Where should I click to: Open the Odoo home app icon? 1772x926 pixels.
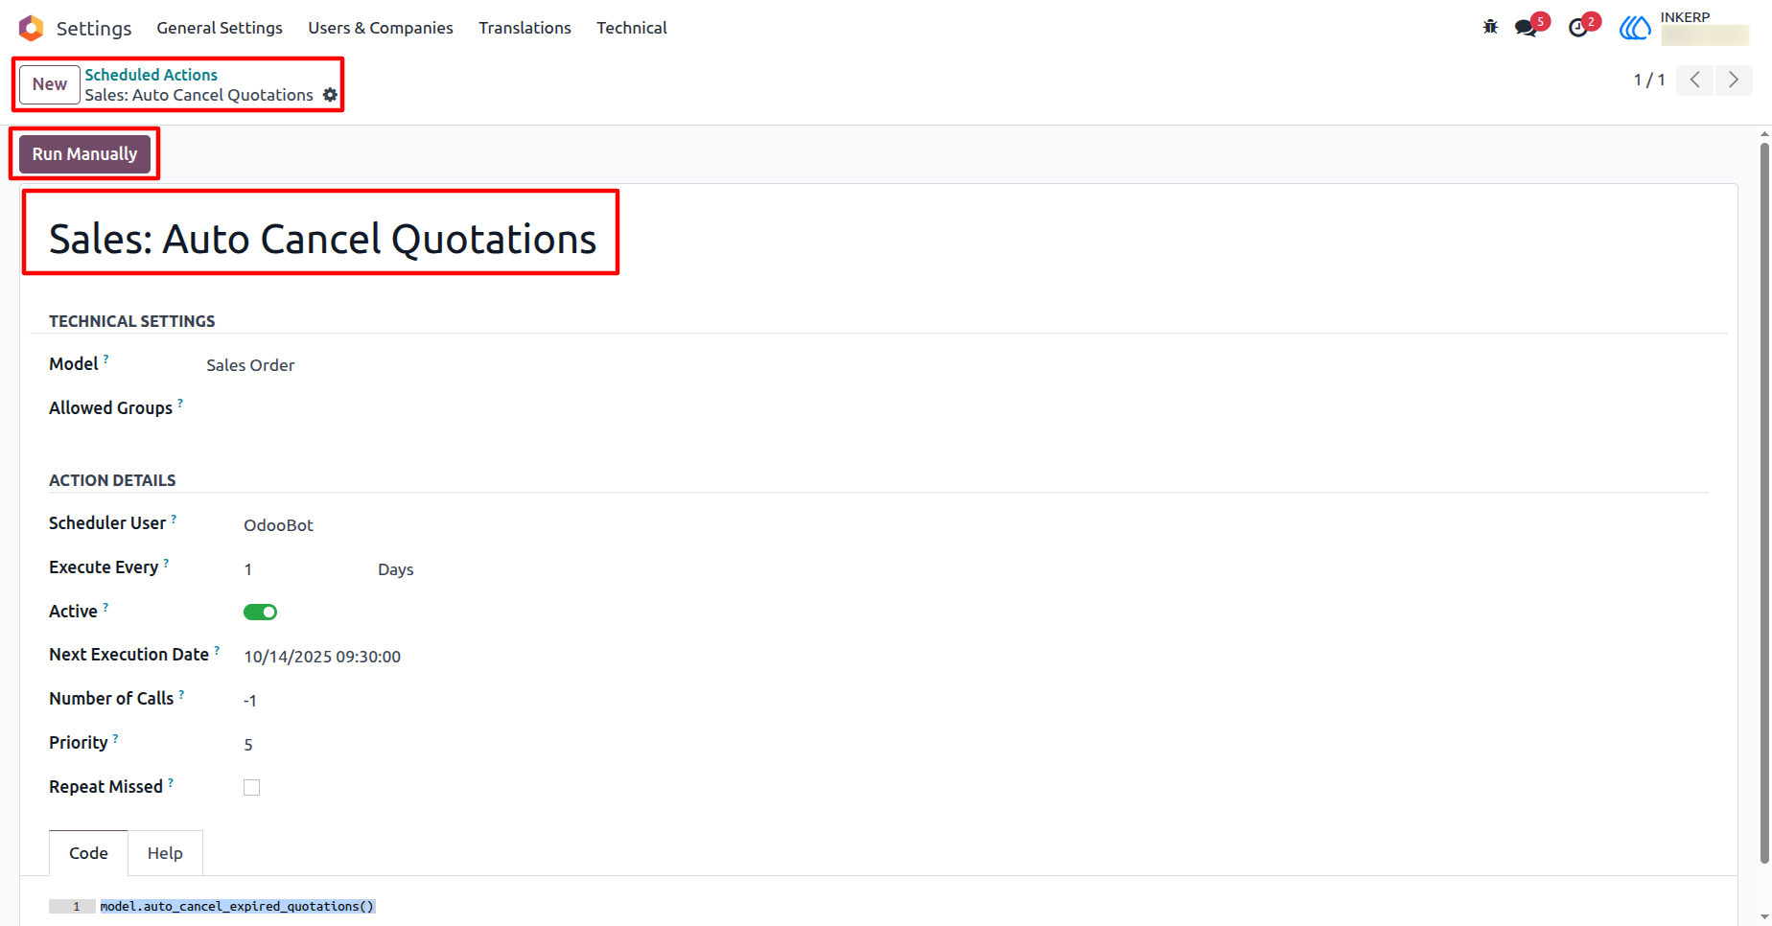31,28
